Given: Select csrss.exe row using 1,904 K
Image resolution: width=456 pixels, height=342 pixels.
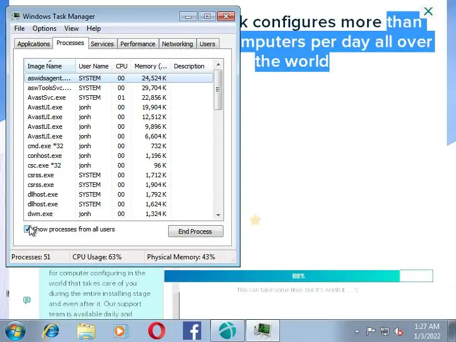Looking at the screenshot, I should coord(119,185).
